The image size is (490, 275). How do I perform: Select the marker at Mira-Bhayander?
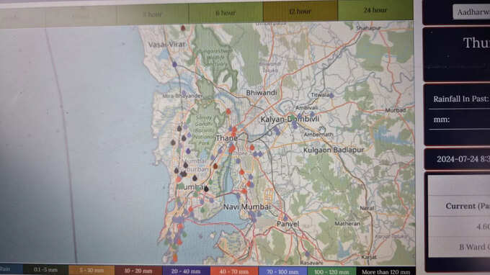click(184, 93)
